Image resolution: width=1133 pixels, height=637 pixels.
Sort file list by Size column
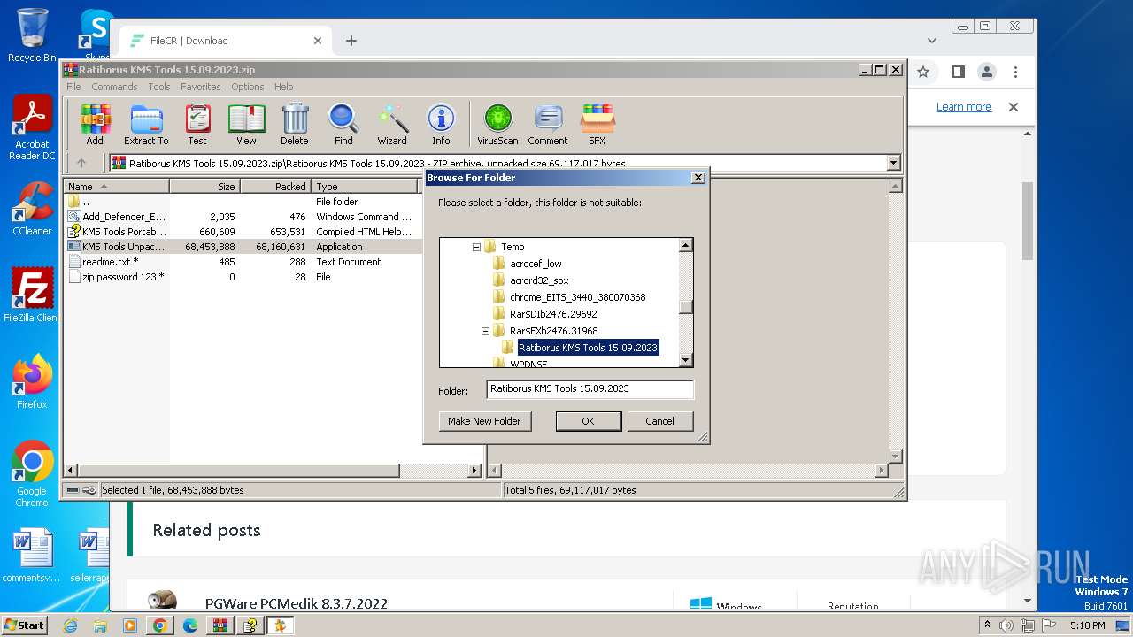click(204, 187)
